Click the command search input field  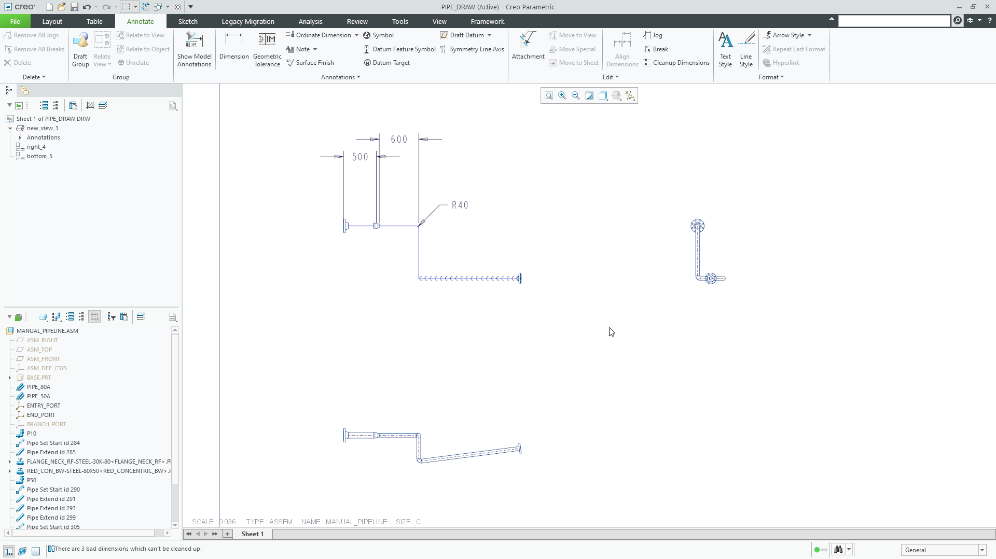pyautogui.click(x=894, y=21)
